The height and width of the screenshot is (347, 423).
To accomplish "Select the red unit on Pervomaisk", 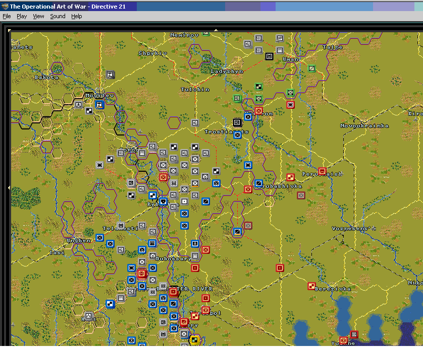I will (322, 171).
